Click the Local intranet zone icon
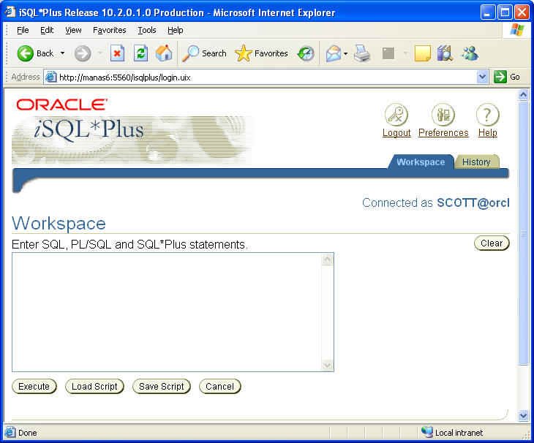 click(x=426, y=433)
